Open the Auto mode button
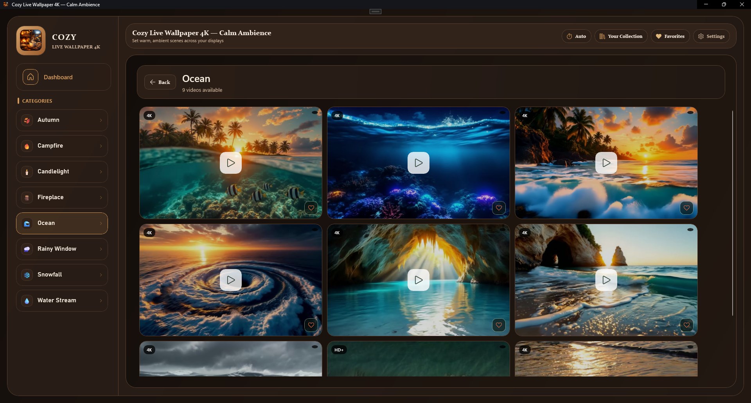751x403 pixels. coord(576,36)
